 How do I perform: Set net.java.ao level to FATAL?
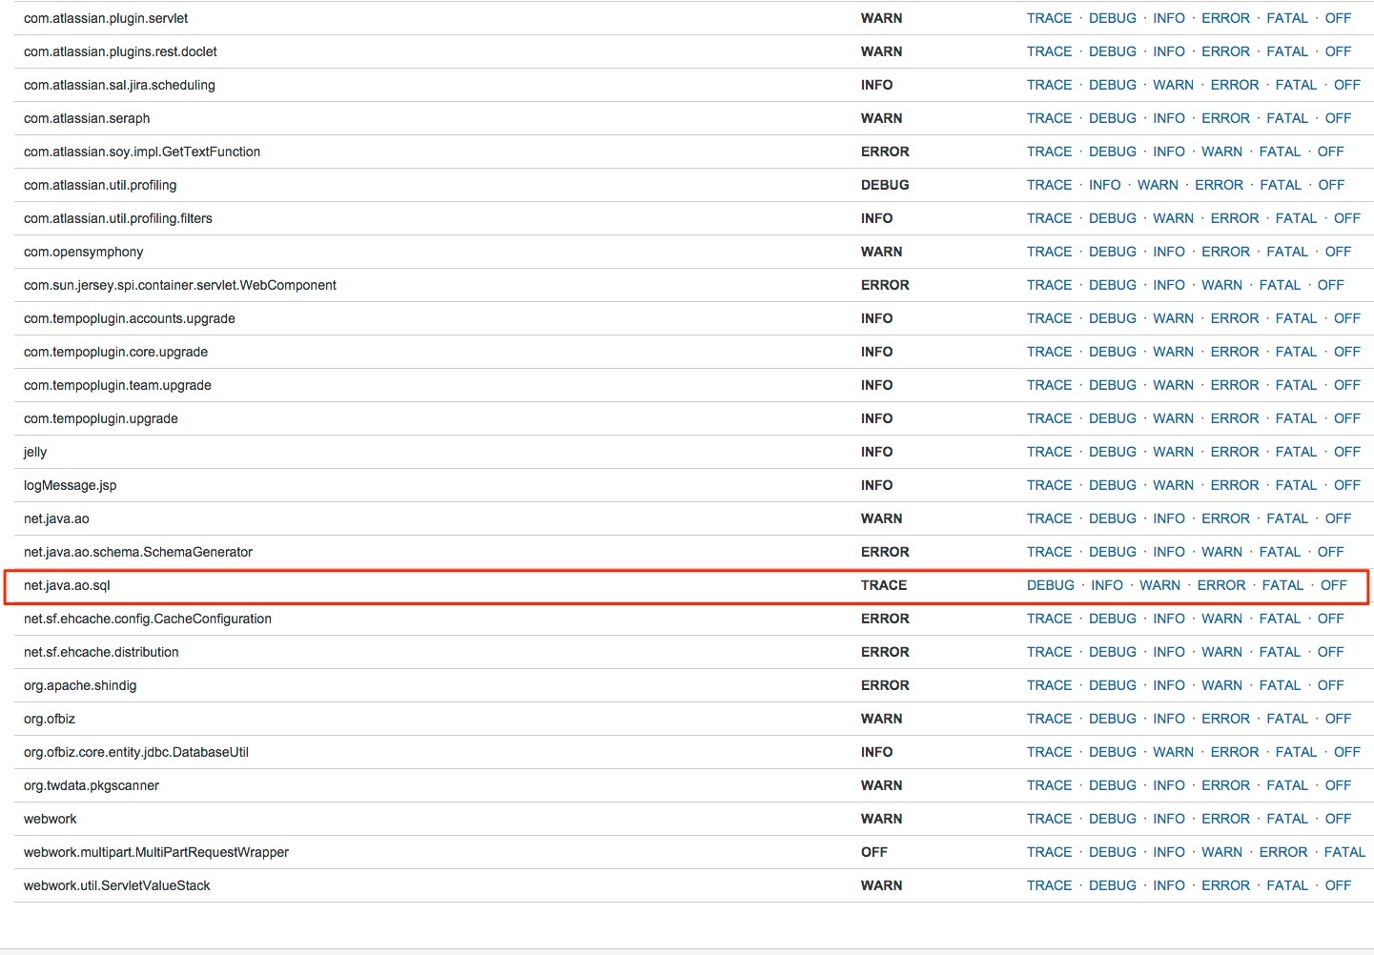(1287, 518)
